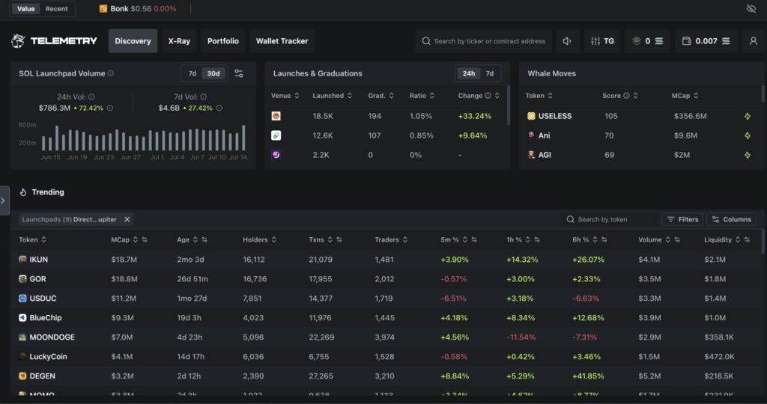Screen dimensions: 767x404
Task: Click the Jul 14 bar in volume chart
Action: pyautogui.click(x=243, y=137)
